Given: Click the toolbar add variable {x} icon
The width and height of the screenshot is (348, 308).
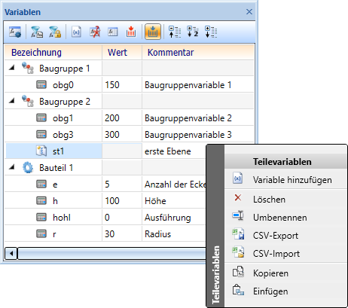Looking at the screenshot, I should (76, 32).
